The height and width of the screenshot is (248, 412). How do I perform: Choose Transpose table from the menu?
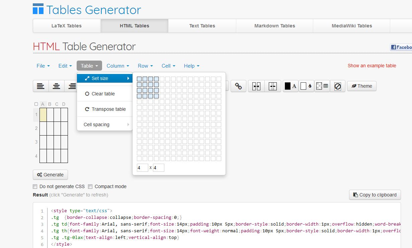click(105, 109)
